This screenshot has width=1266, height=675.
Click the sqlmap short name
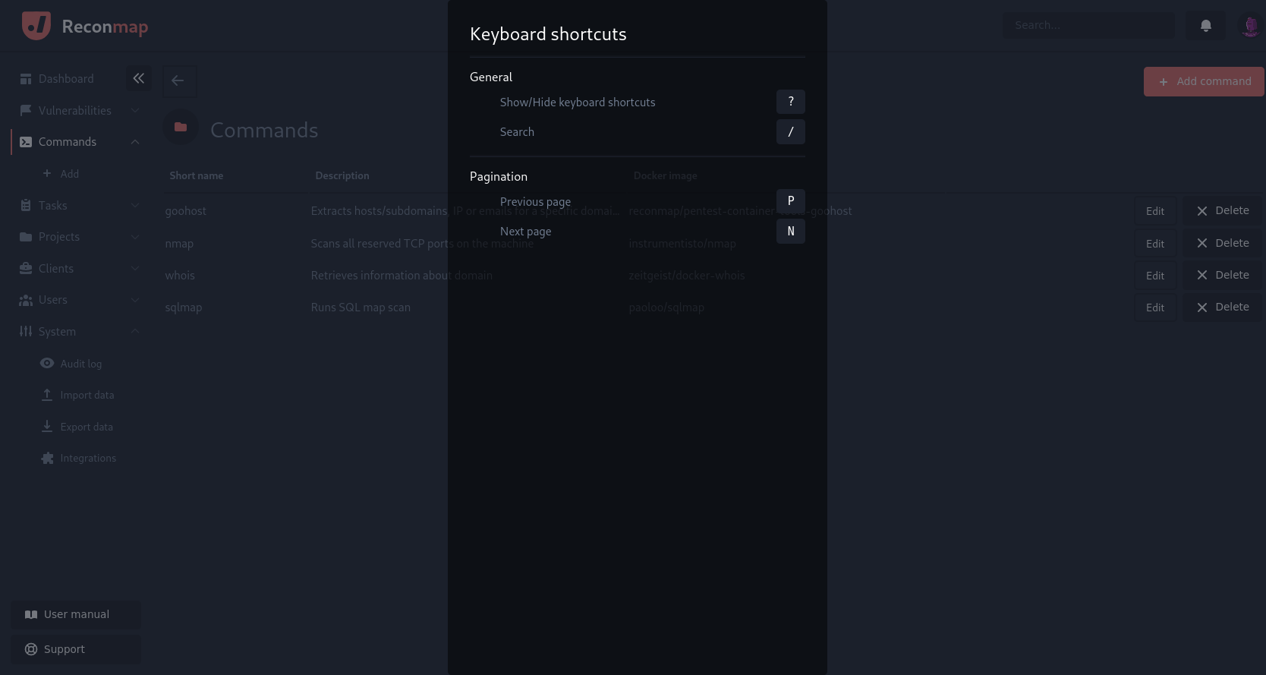[x=183, y=308]
